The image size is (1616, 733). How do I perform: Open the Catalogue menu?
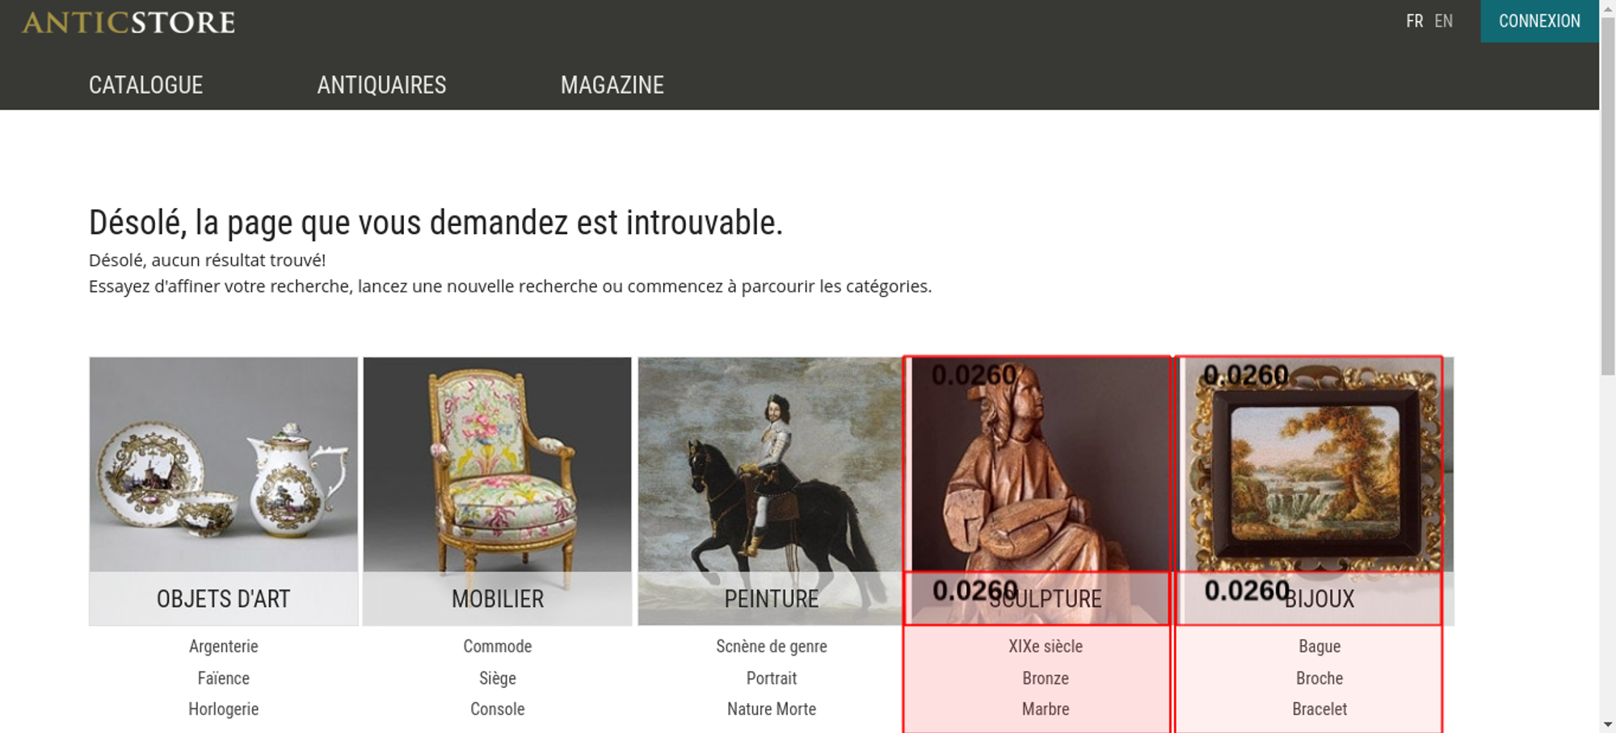coord(145,85)
